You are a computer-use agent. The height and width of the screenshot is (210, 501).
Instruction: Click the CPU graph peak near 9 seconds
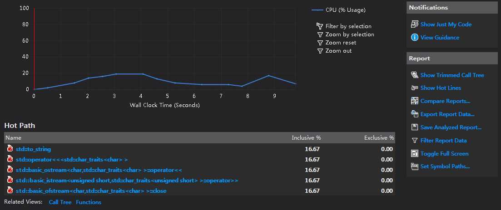click(x=268, y=75)
